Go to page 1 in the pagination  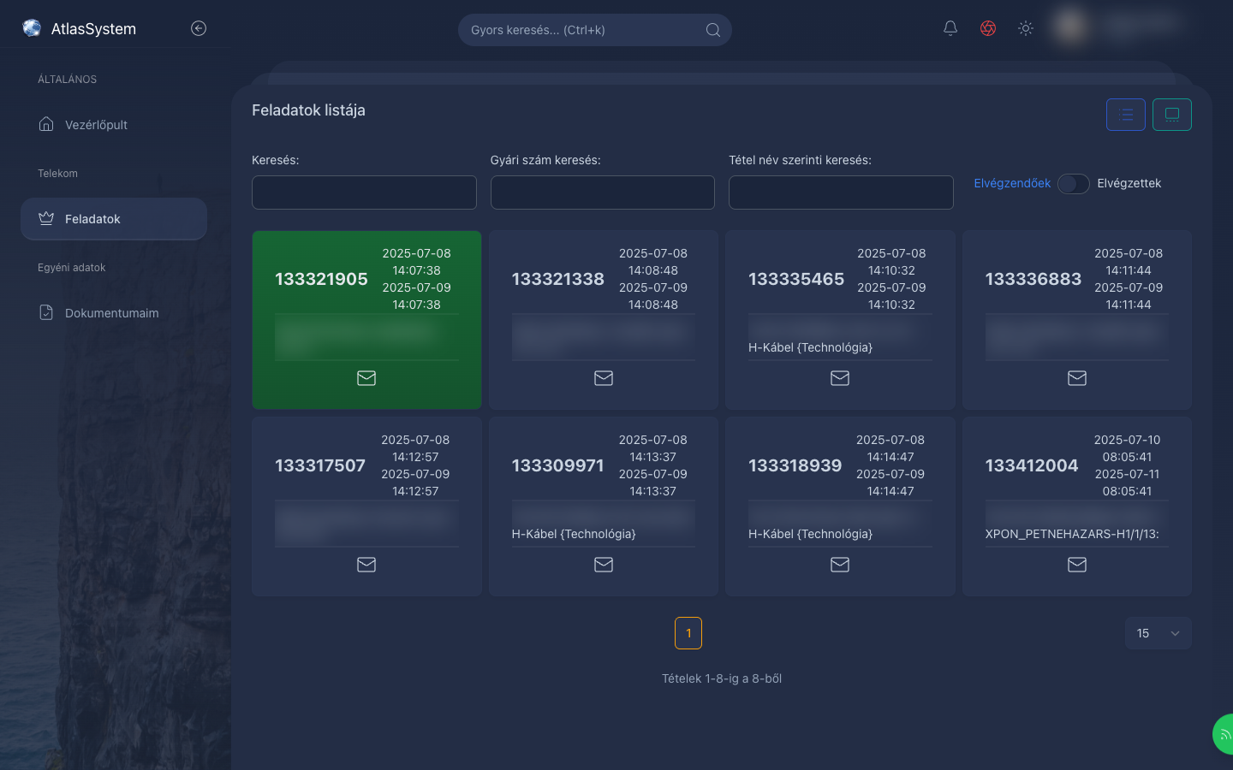click(688, 633)
